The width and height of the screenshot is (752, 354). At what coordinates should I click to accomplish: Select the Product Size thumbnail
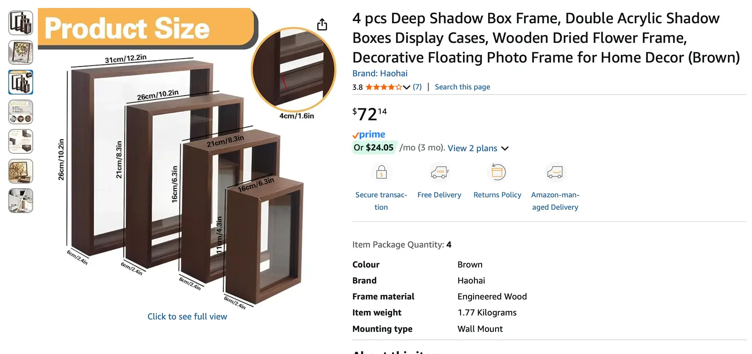pyautogui.click(x=21, y=82)
